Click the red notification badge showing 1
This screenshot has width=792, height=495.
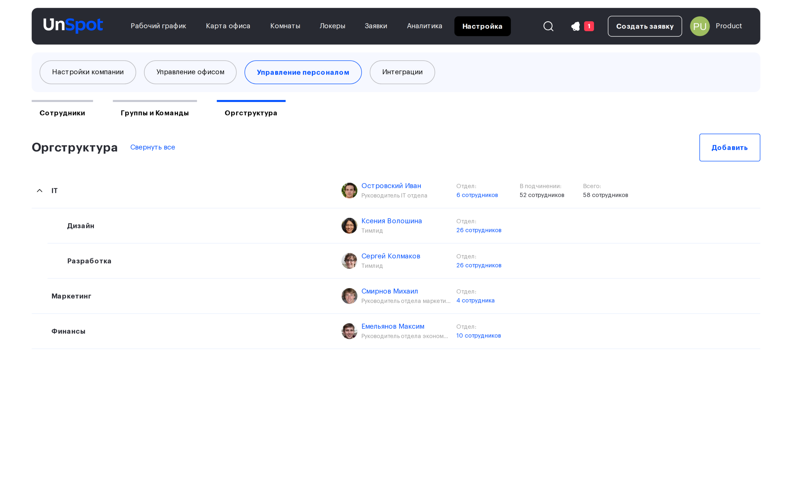(x=589, y=26)
